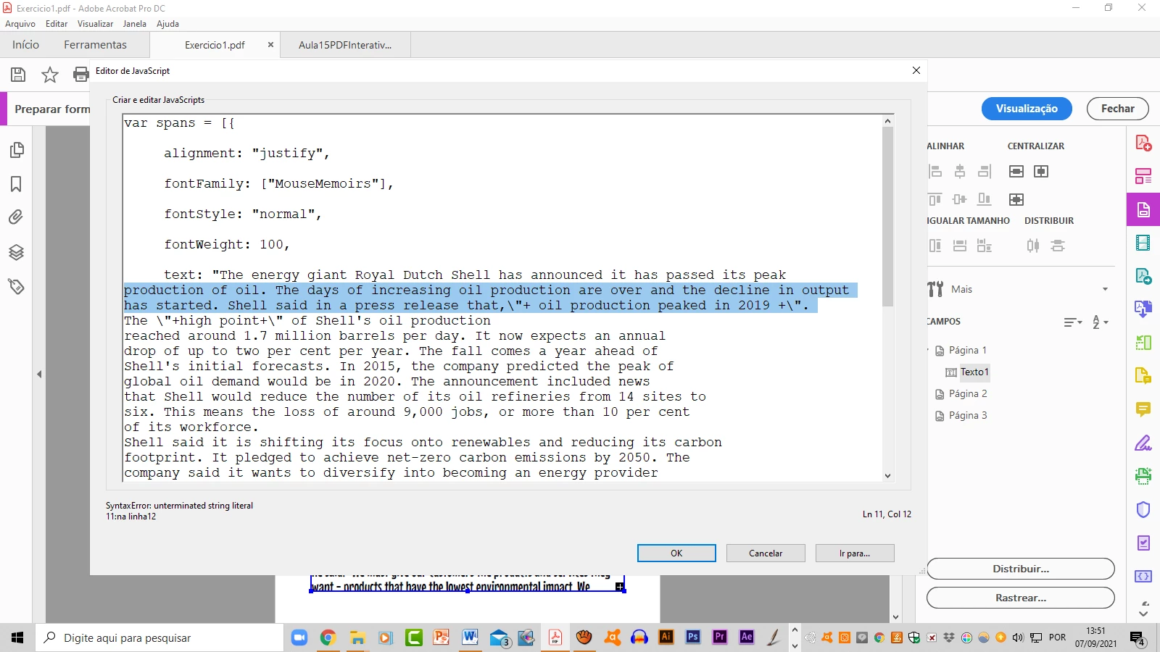Click scroll down arrow in script editor

pyautogui.click(x=888, y=476)
